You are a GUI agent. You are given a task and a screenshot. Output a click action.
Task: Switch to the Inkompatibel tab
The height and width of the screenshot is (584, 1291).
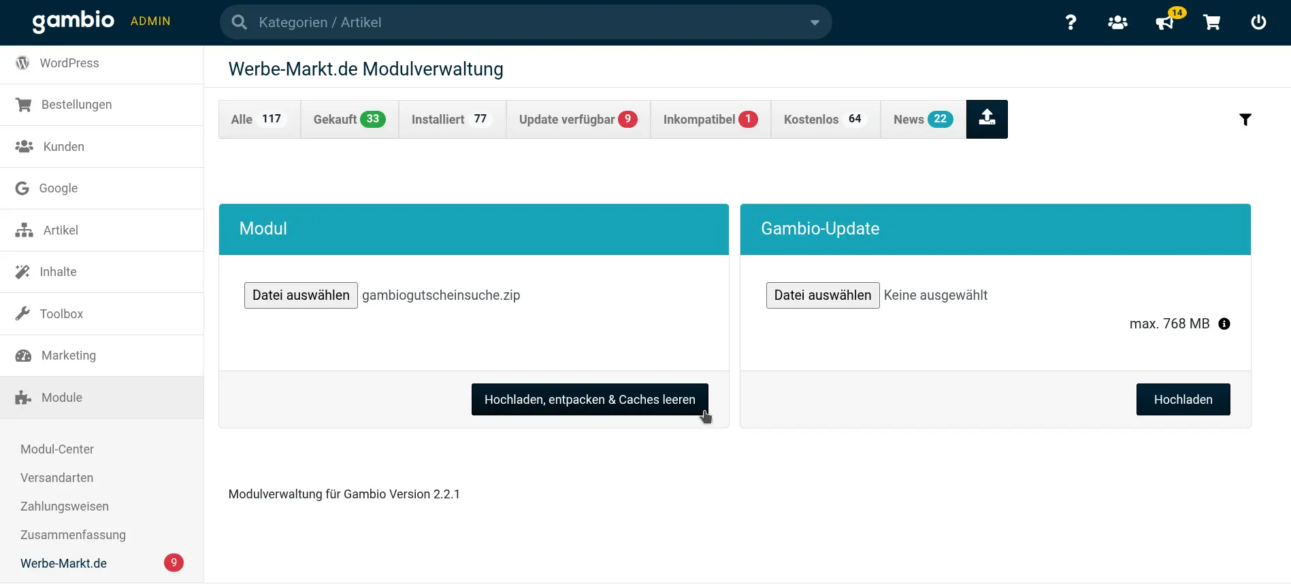click(710, 119)
